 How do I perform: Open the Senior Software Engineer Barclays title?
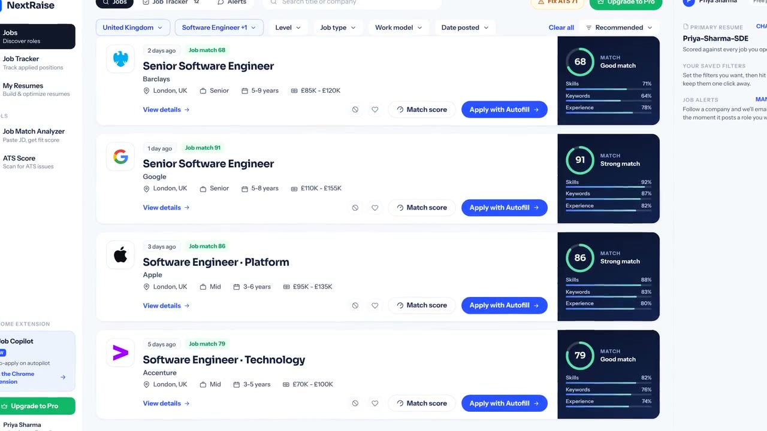(x=209, y=66)
